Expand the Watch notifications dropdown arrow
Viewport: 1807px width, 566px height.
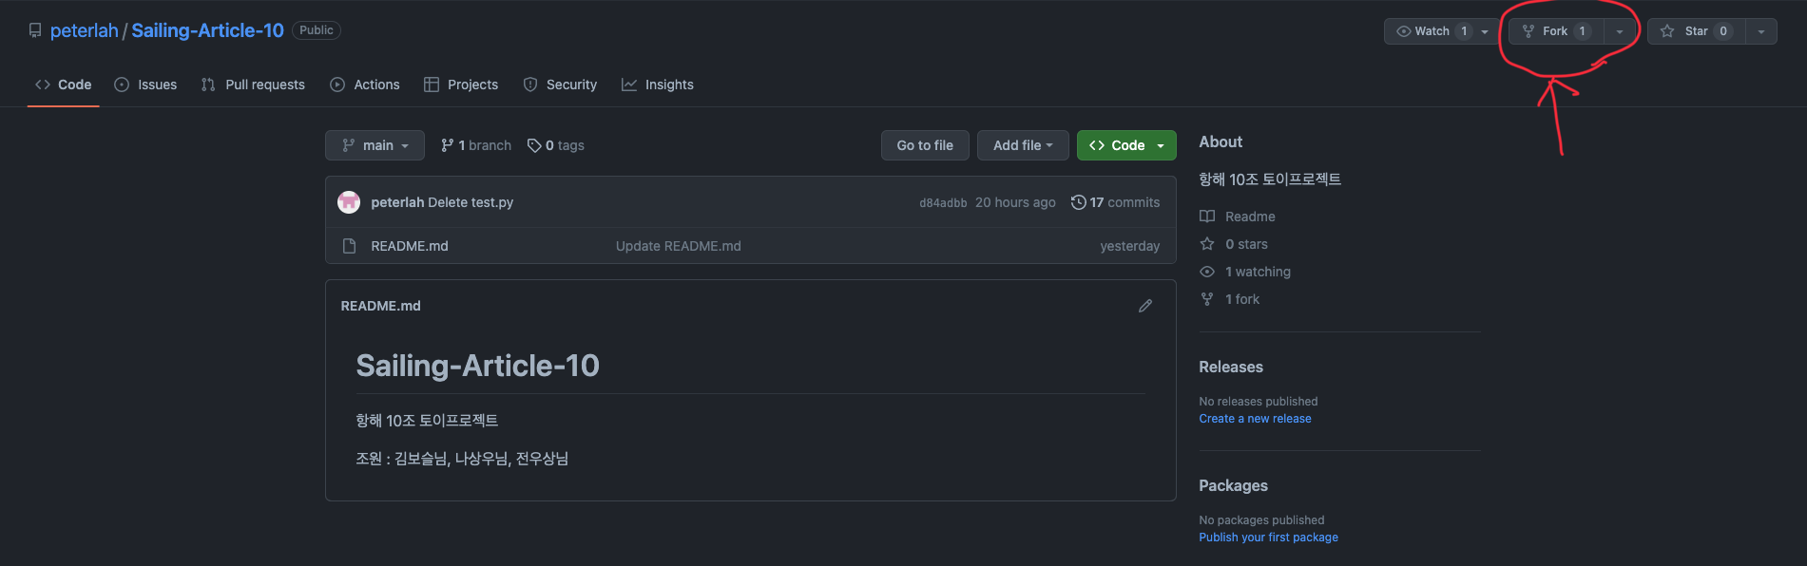tap(1485, 31)
